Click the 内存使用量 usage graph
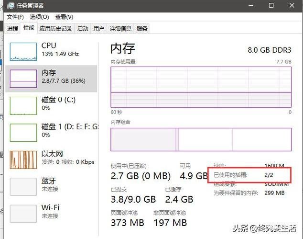 201,87
